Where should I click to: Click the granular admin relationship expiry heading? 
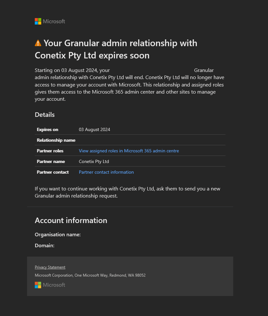pyautogui.click(x=116, y=49)
